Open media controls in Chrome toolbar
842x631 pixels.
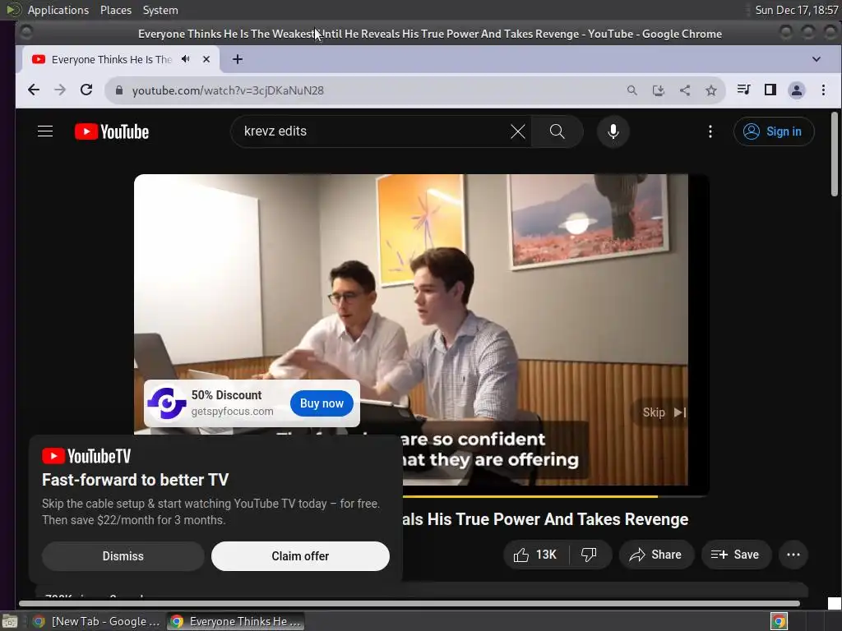(743, 90)
